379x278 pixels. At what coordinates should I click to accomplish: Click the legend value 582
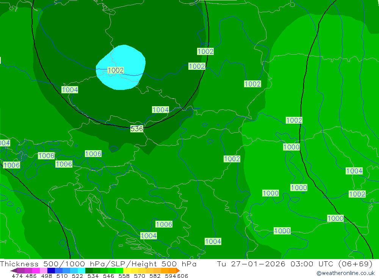[x=155, y=276]
